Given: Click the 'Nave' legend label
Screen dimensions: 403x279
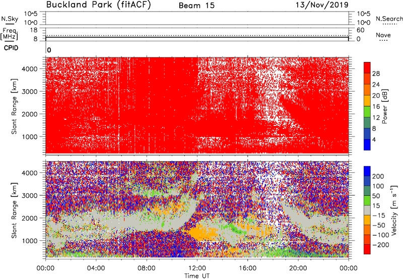Looking at the screenshot, I should tap(383, 35).
